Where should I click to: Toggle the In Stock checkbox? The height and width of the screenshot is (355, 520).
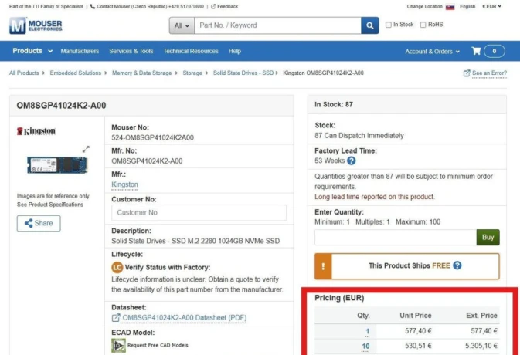tap(389, 25)
